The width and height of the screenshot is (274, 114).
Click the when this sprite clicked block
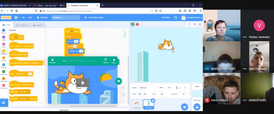coord(19,55)
